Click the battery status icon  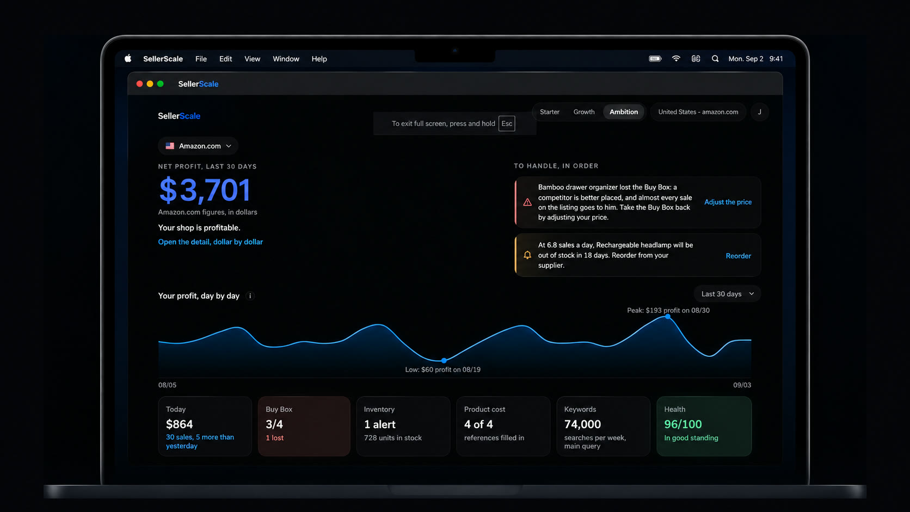pos(655,59)
